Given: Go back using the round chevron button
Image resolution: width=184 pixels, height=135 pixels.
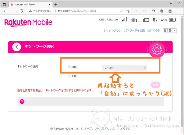Looking at the screenshot, I should (17, 47).
